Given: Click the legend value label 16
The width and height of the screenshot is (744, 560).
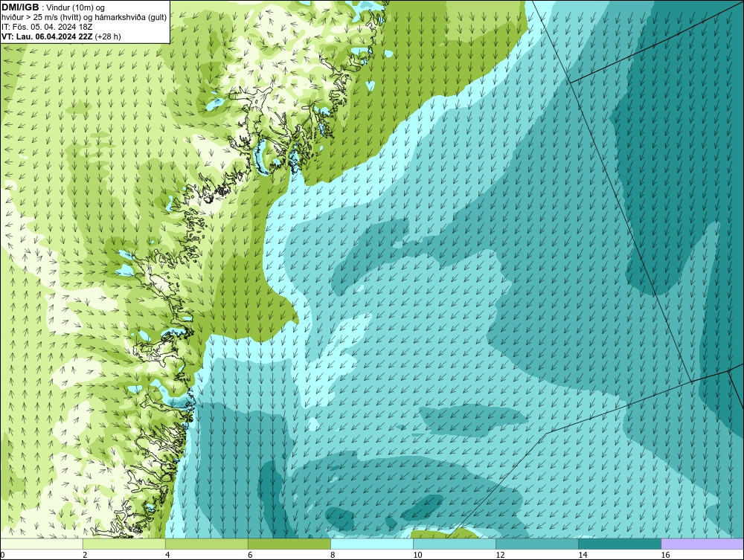Looking at the screenshot, I should [665, 555].
